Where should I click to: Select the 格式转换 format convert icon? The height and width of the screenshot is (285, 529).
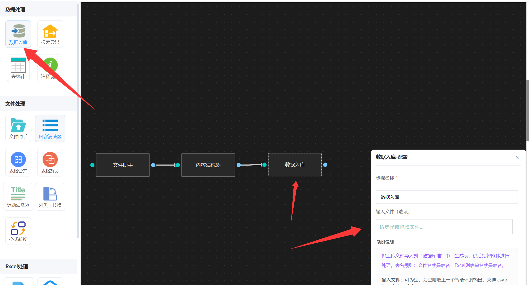pyautogui.click(x=18, y=228)
